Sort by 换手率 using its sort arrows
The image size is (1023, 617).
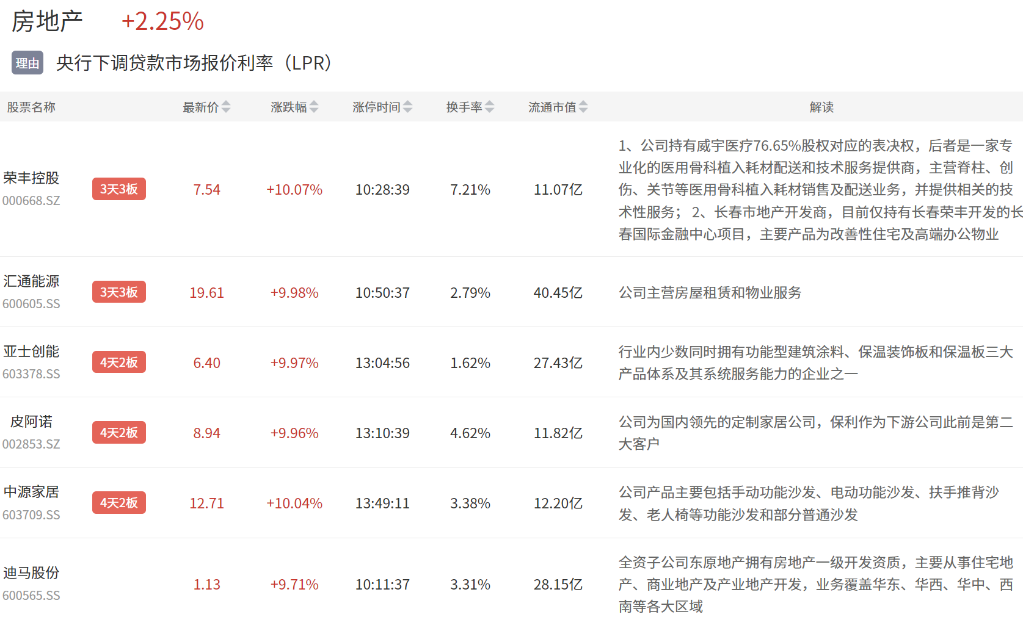(x=490, y=107)
